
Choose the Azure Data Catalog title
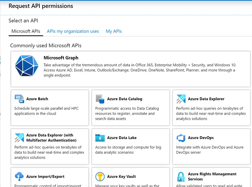click(125, 99)
